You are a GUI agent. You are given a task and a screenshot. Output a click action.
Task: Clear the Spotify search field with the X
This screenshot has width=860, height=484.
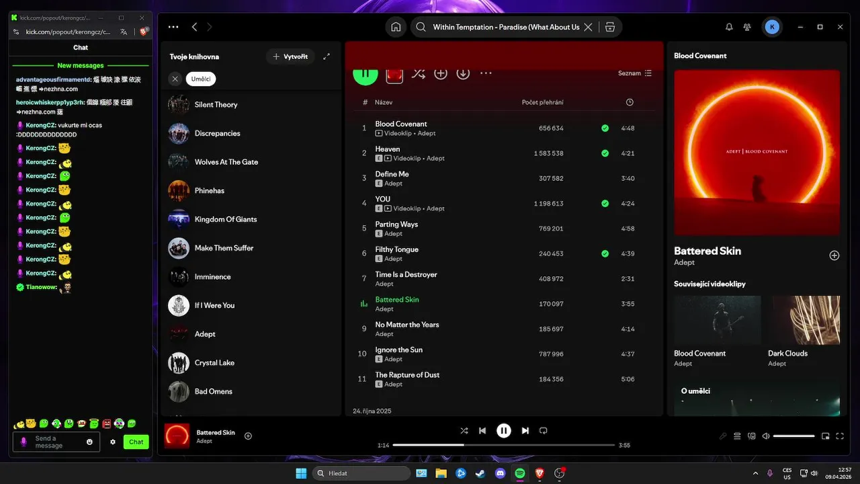point(588,27)
